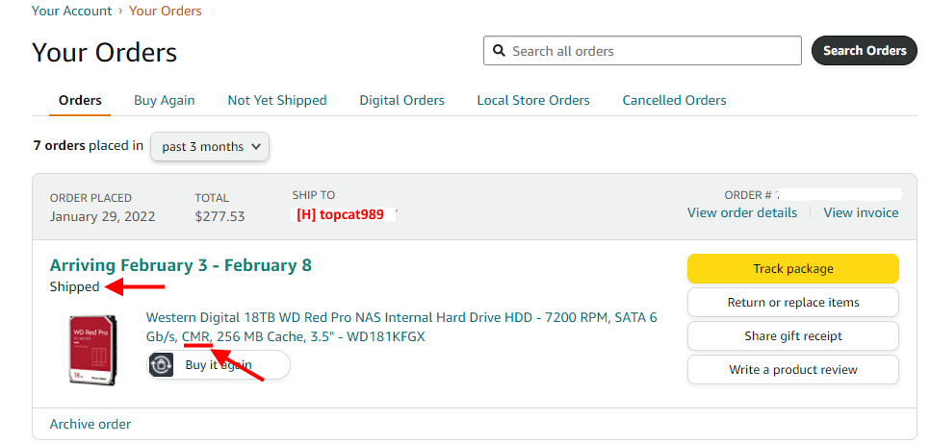This screenshot has height=444, width=930.
Task: Open the View order details link
Action: [x=742, y=212]
